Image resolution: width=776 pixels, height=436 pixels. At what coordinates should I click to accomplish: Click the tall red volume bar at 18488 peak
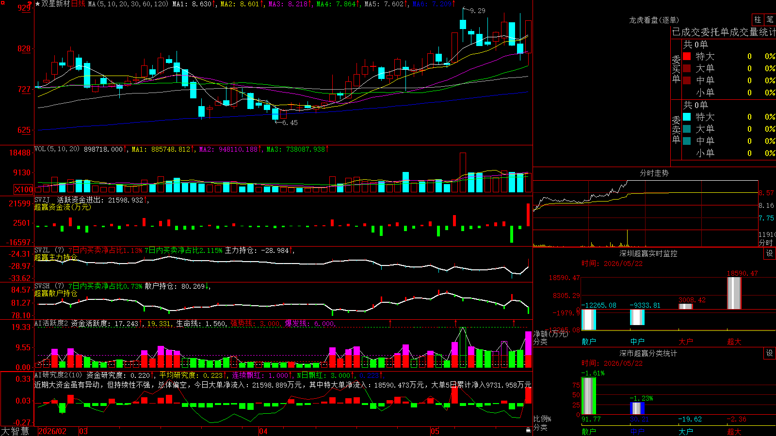coord(463,172)
